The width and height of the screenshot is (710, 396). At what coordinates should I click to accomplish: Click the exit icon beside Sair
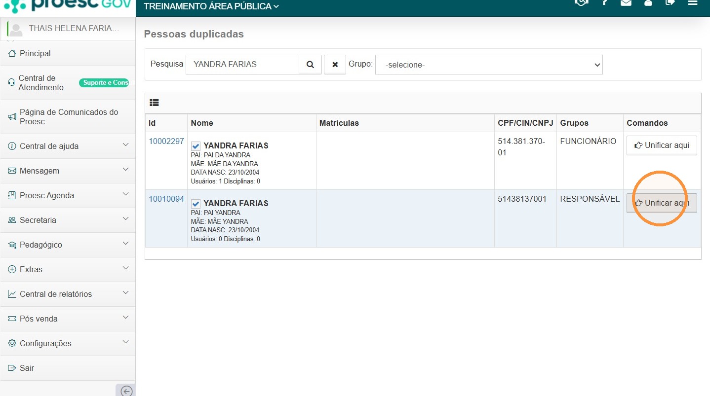[x=12, y=368]
